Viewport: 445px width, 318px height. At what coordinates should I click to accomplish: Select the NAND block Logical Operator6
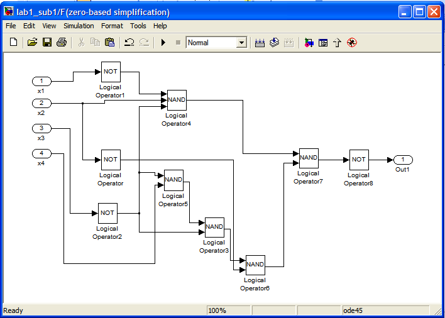coord(255,265)
